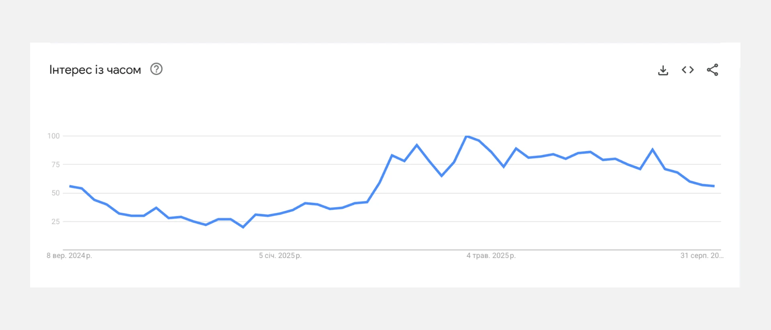Click the 'Інтерес із часом' heading
Image resolution: width=771 pixels, height=330 pixels.
(x=95, y=70)
